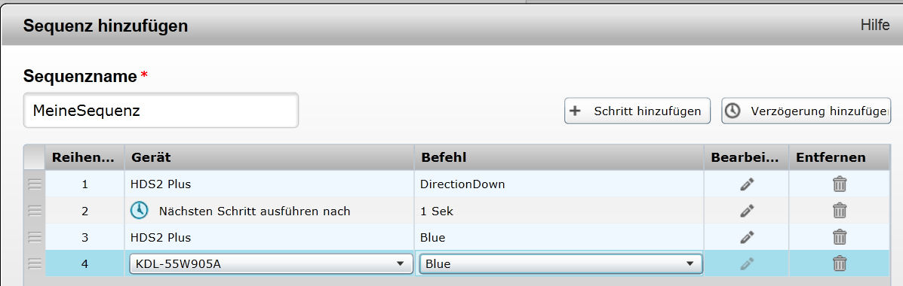903x286 pixels.
Task: Edit the 1 Sek delay step
Action: tap(746, 211)
